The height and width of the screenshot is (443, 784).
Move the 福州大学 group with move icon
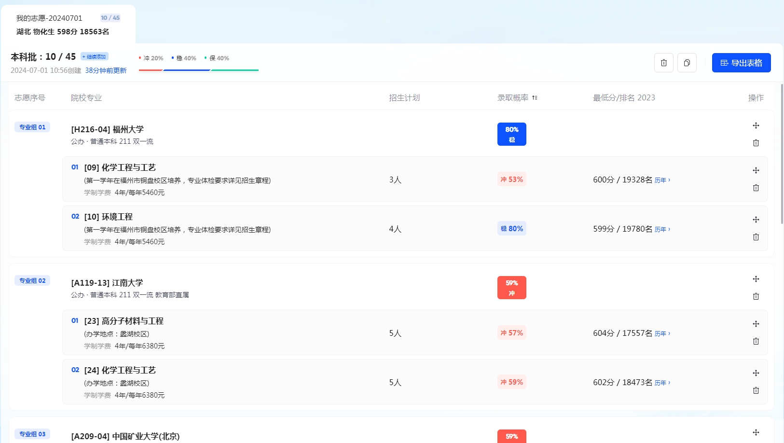click(756, 125)
